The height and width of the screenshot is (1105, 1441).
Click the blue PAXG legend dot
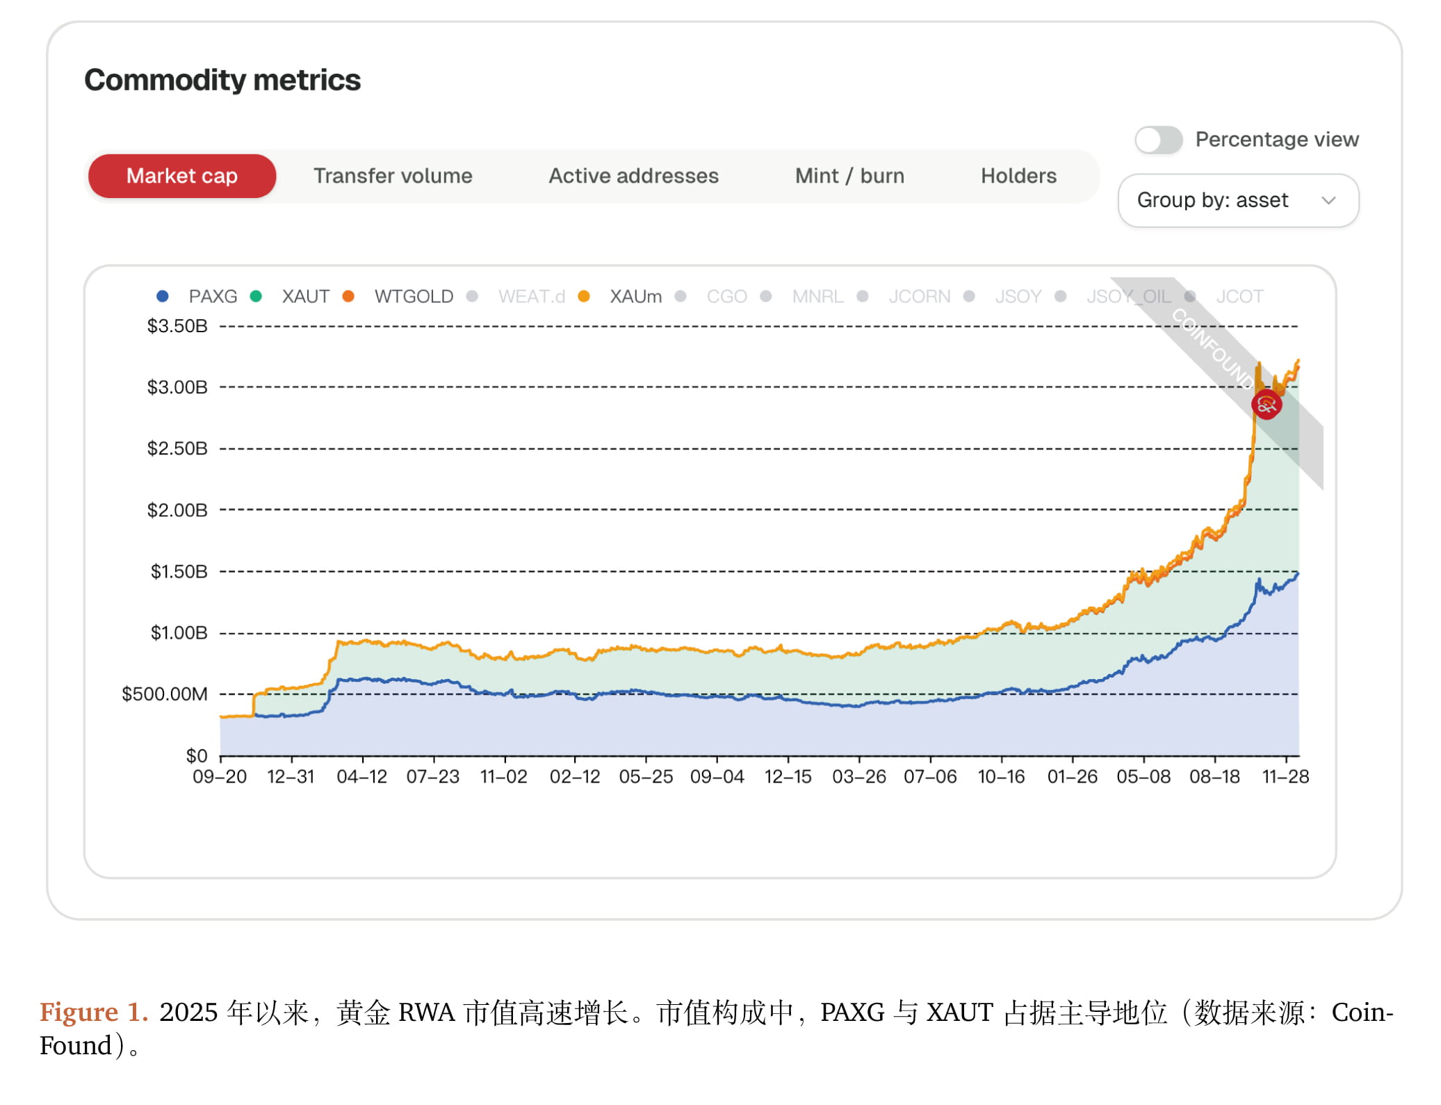(x=163, y=296)
